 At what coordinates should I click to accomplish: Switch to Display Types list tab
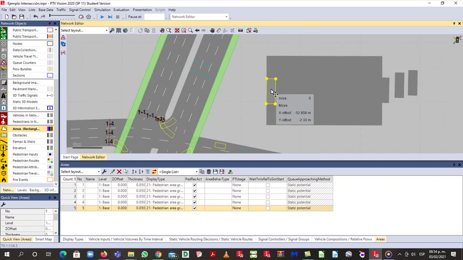click(x=73, y=239)
